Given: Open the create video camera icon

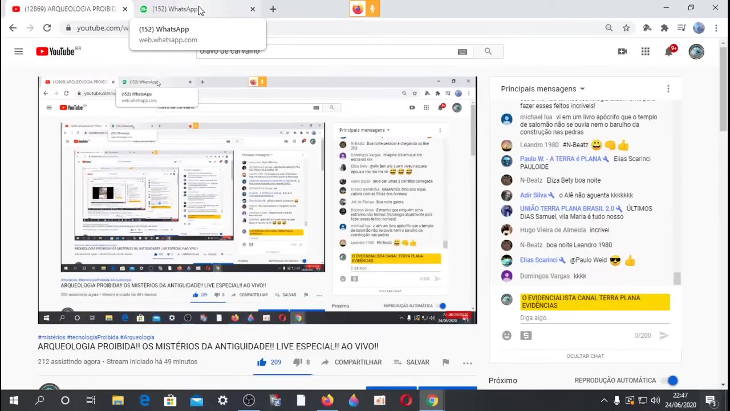Looking at the screenshot, I should point(622,51).
